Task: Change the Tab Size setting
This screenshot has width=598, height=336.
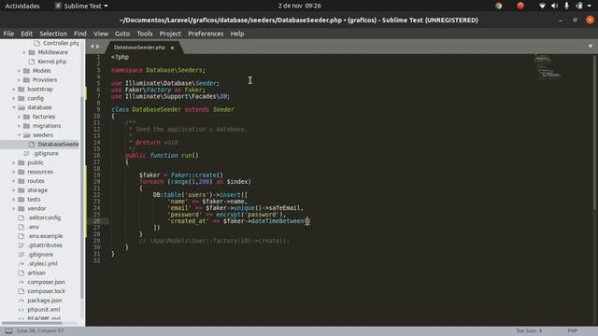Action: [529, 330]
